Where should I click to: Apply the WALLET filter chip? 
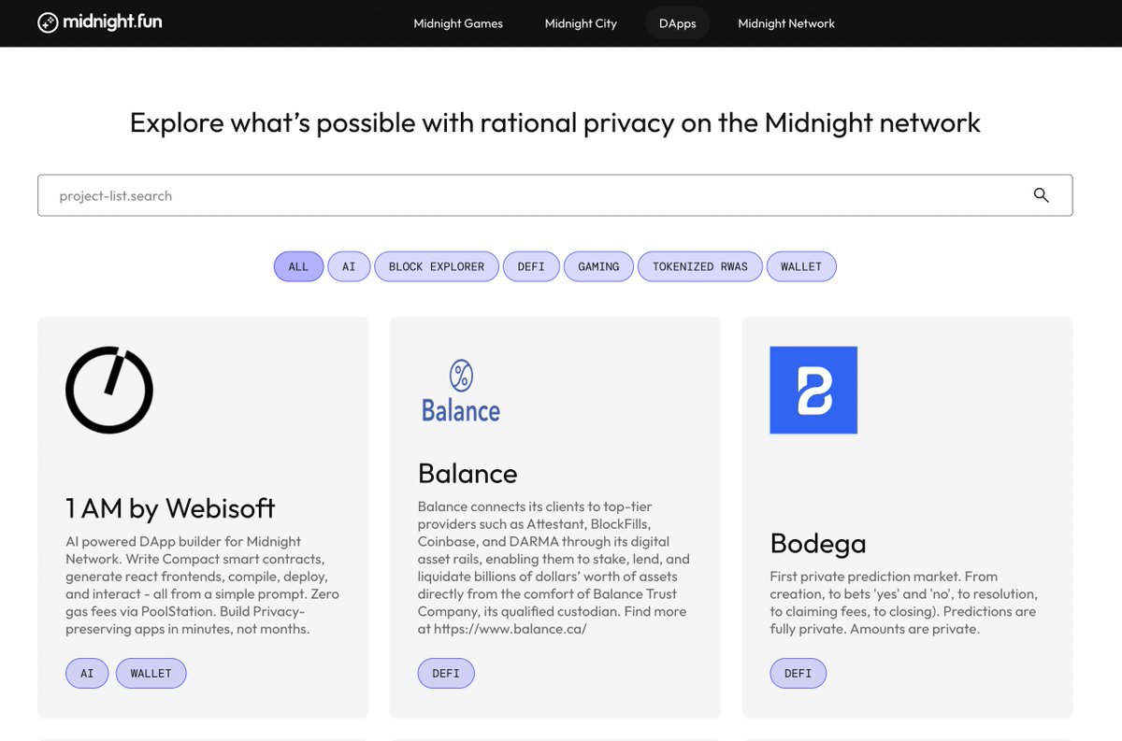801,266
